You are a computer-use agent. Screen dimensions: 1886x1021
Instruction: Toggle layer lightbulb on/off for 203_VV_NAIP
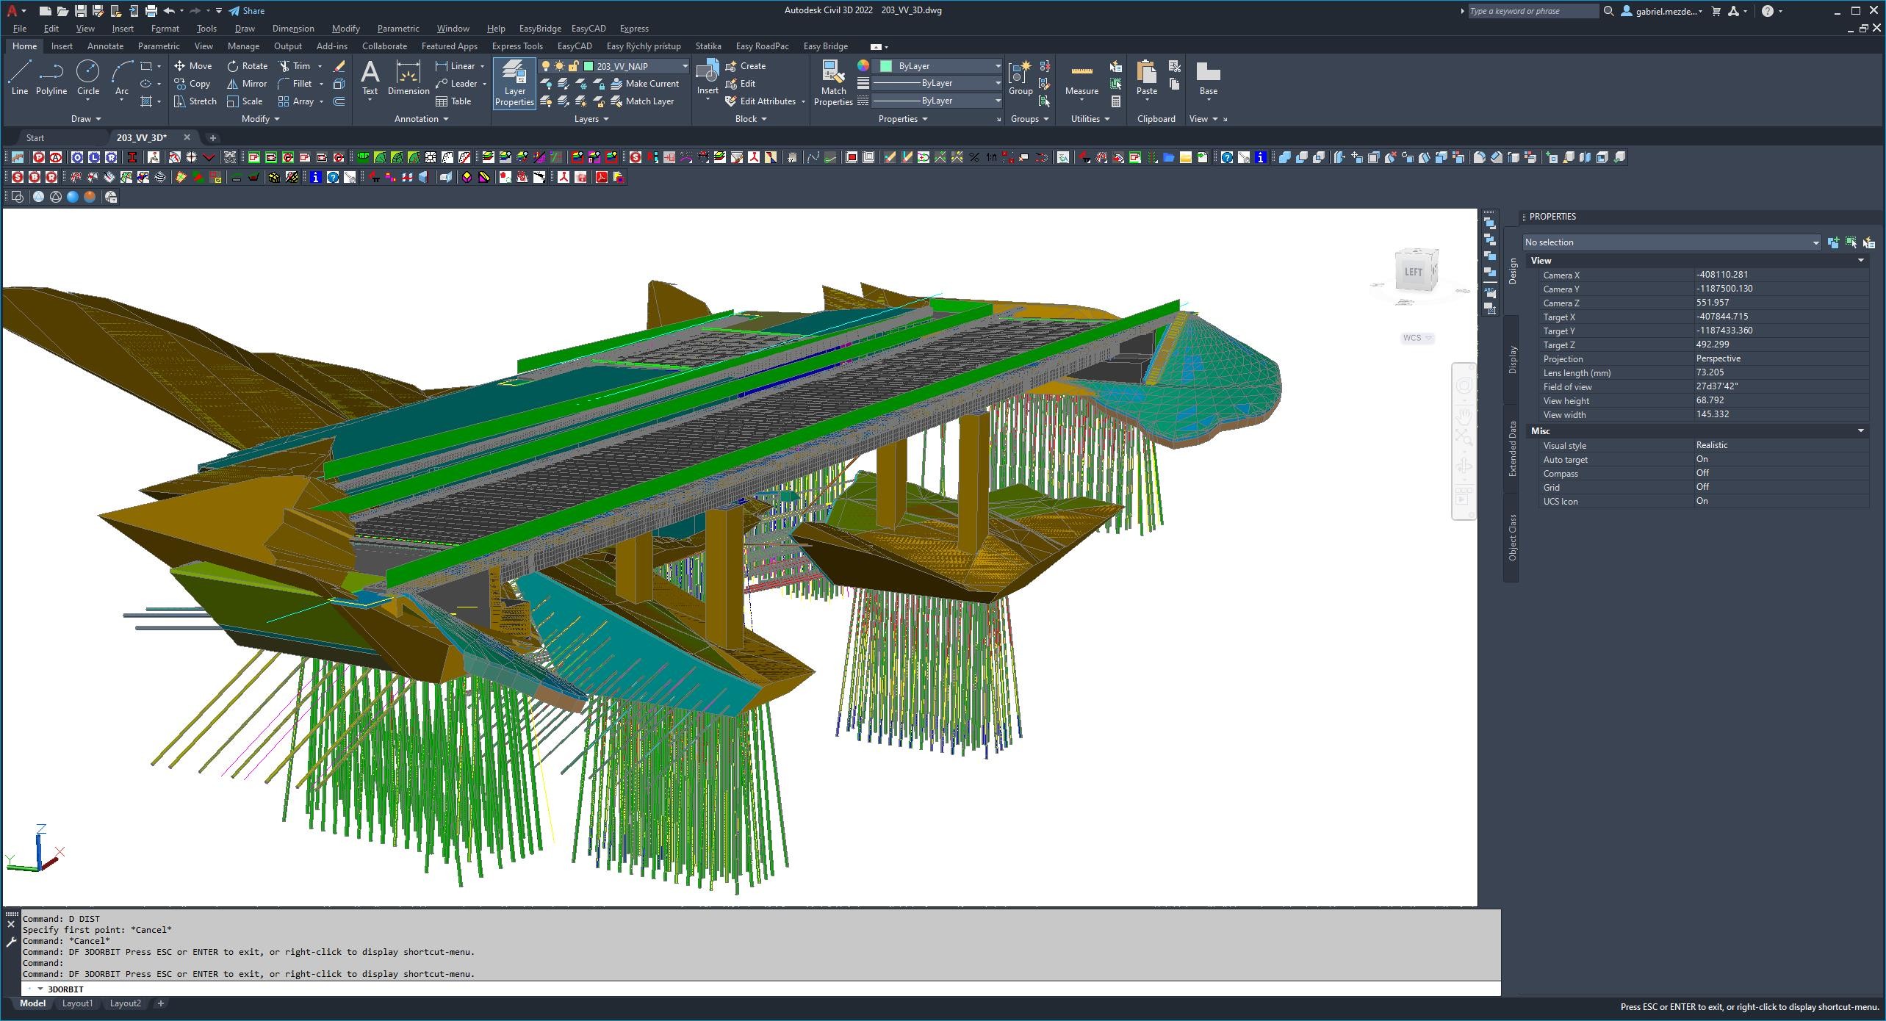tap(546, 66)
